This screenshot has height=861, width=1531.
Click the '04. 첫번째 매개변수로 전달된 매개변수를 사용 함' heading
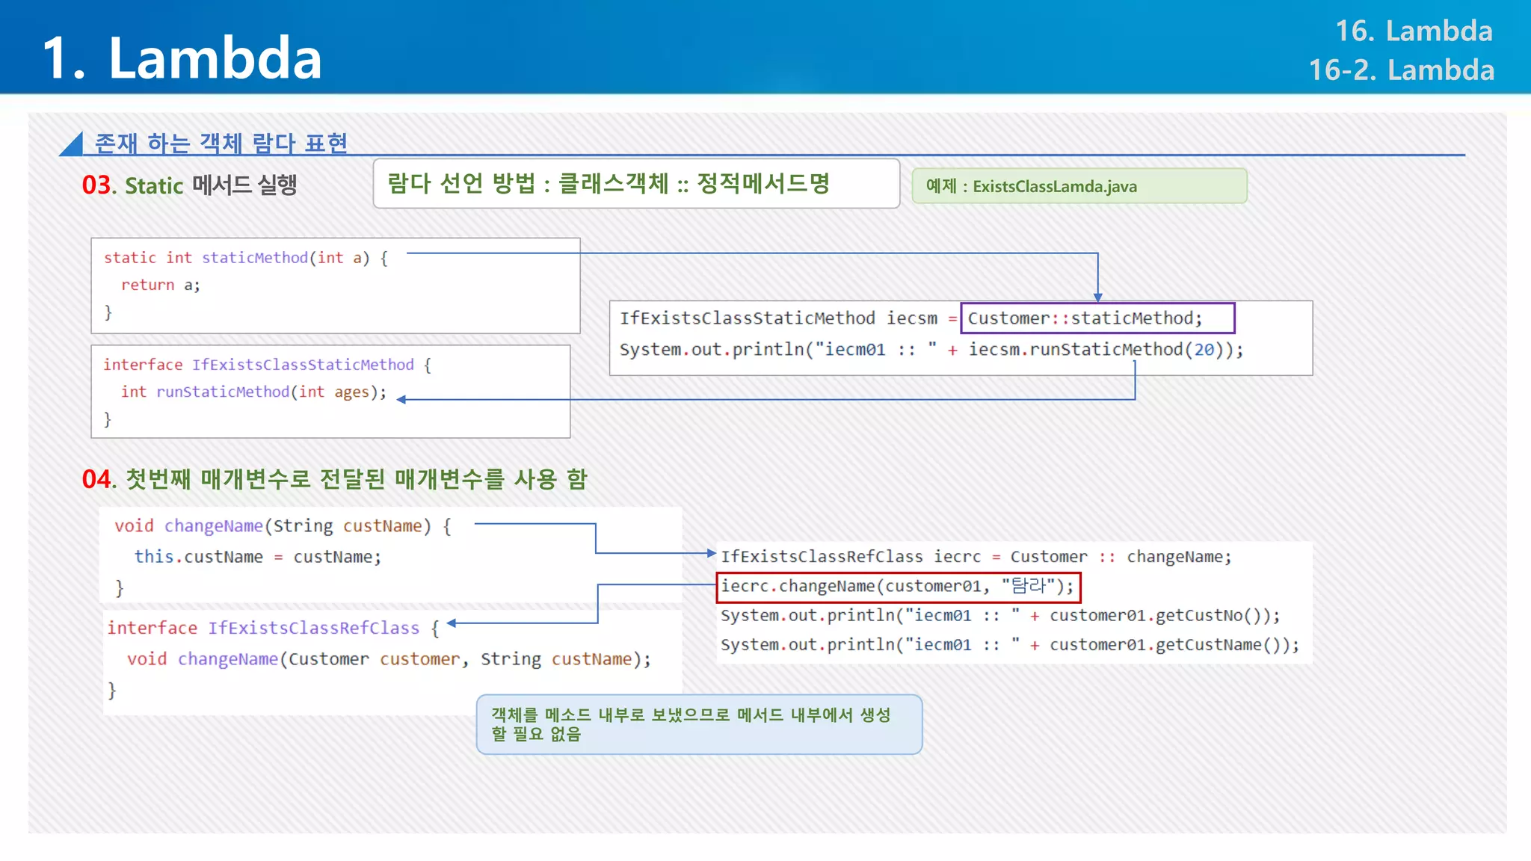(x=334, y=478)
